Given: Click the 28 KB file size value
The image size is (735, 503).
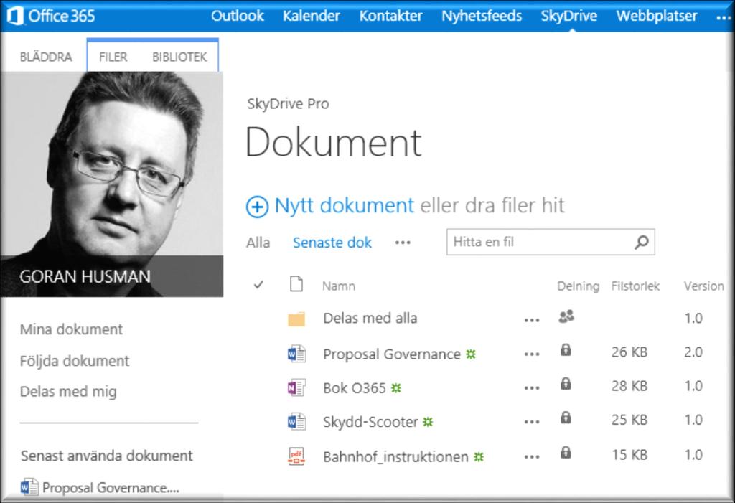Looking at the screenshot, I should (x=629, y=386).
